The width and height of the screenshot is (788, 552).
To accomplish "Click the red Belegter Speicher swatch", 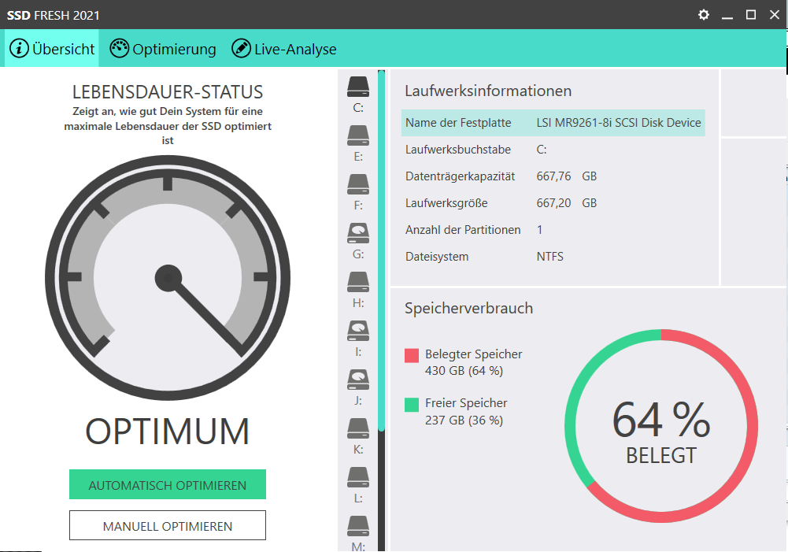I will coord(412,355).
